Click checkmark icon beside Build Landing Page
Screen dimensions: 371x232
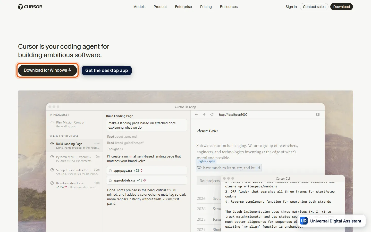click(52, 144)
